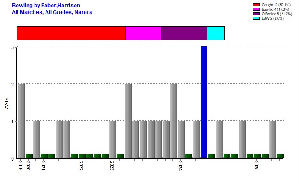Click the 'All Matches, All Grades, Narara' subtitle
Viewport: 299px width, 184px height.
(x=52, y=12)
